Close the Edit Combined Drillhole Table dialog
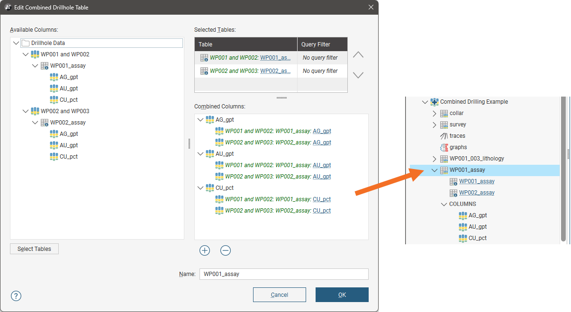 [x=371, y=7]
